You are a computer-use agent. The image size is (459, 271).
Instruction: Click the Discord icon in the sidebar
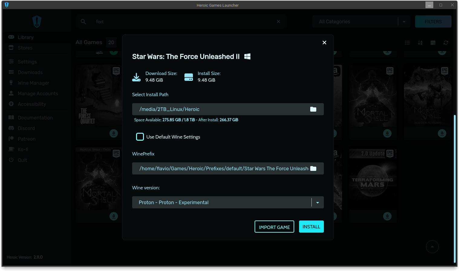click(11, 128)
